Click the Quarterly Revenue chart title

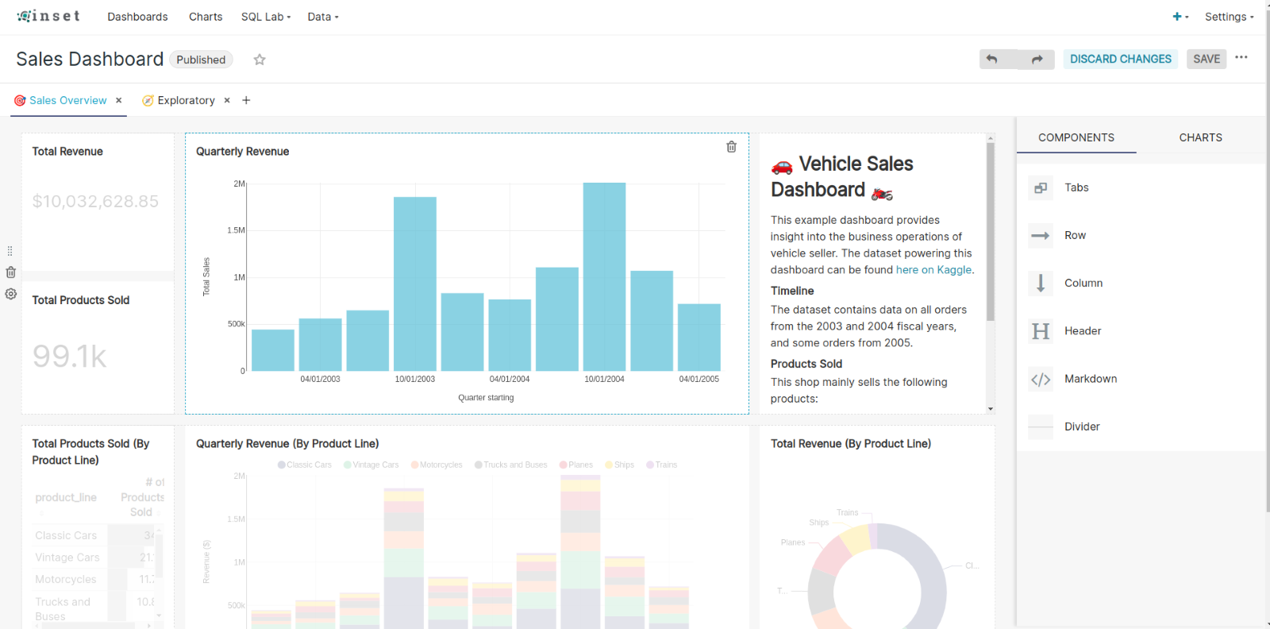pos(242,151)
